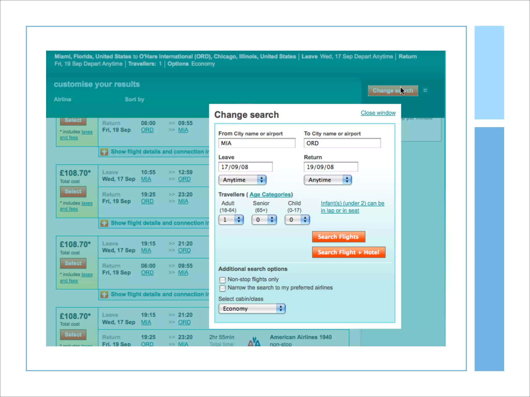
Task: Open the Infant(s) under 2 info link
Action: (352, 207)
